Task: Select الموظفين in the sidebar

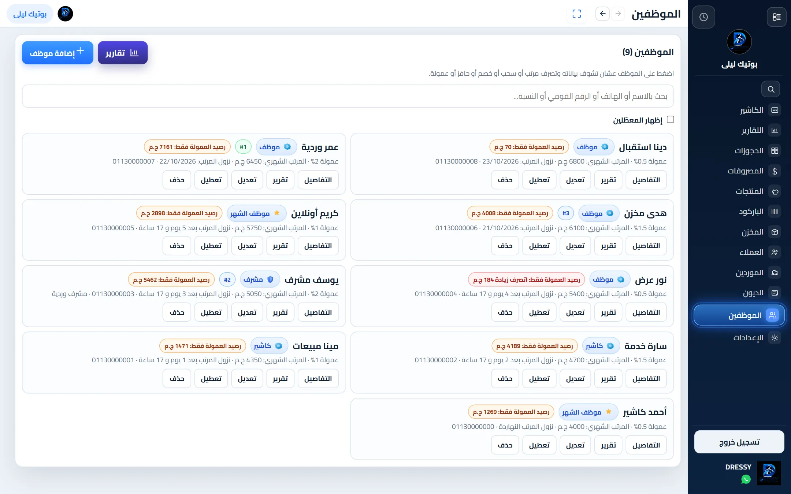Action: pyautogui.click(x=739, y=315)
